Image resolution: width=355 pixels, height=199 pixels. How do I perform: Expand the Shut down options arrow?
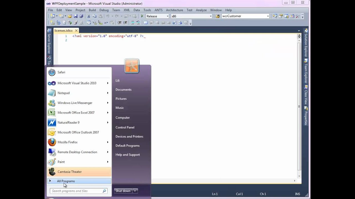135,191
